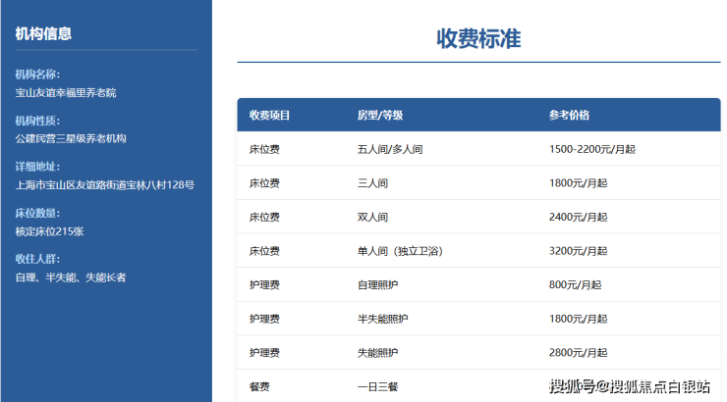Select the 失能照护 care level cell
727x402 pixels.
(377, 353)
